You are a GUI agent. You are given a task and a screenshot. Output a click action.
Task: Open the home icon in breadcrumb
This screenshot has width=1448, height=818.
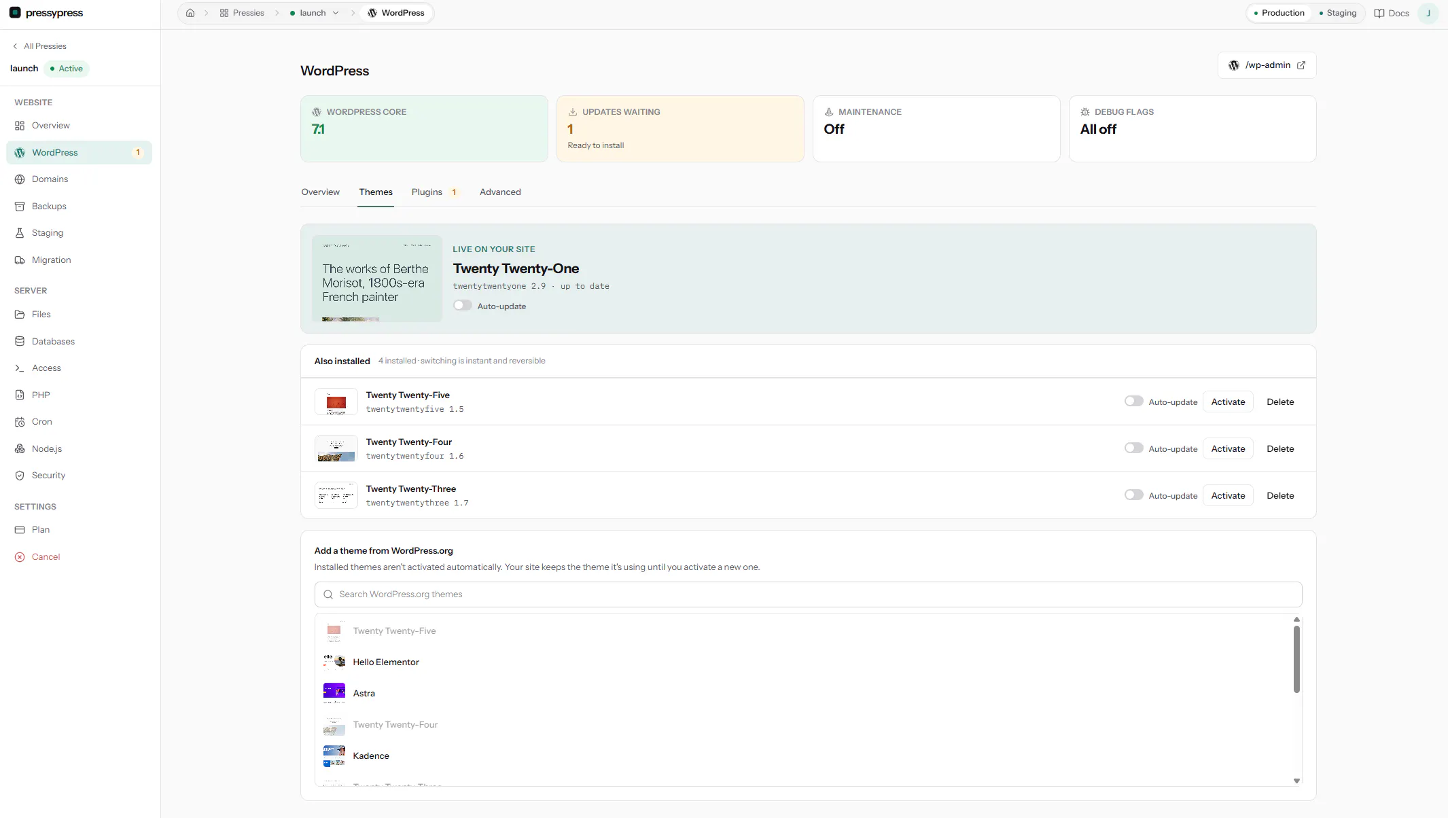pyautogui.click(x=190, y=13)
